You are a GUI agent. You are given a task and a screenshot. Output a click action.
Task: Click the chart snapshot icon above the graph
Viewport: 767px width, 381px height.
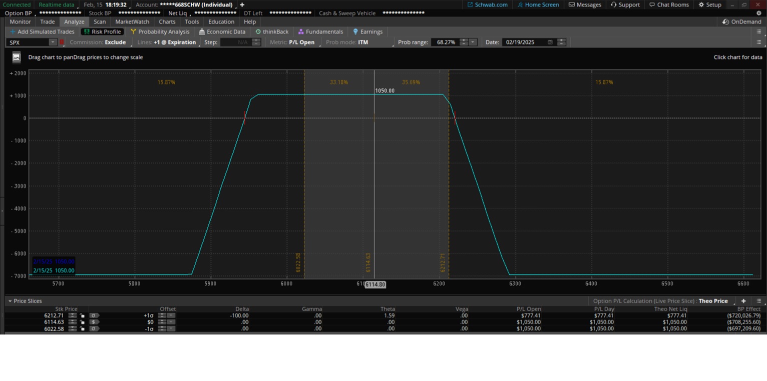click(17, 57)
